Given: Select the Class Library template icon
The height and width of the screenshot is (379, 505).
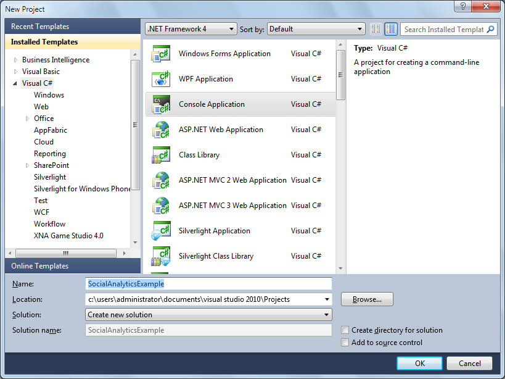Looking at the screenshot, I should pyautogui.click(x=160, y=155).
